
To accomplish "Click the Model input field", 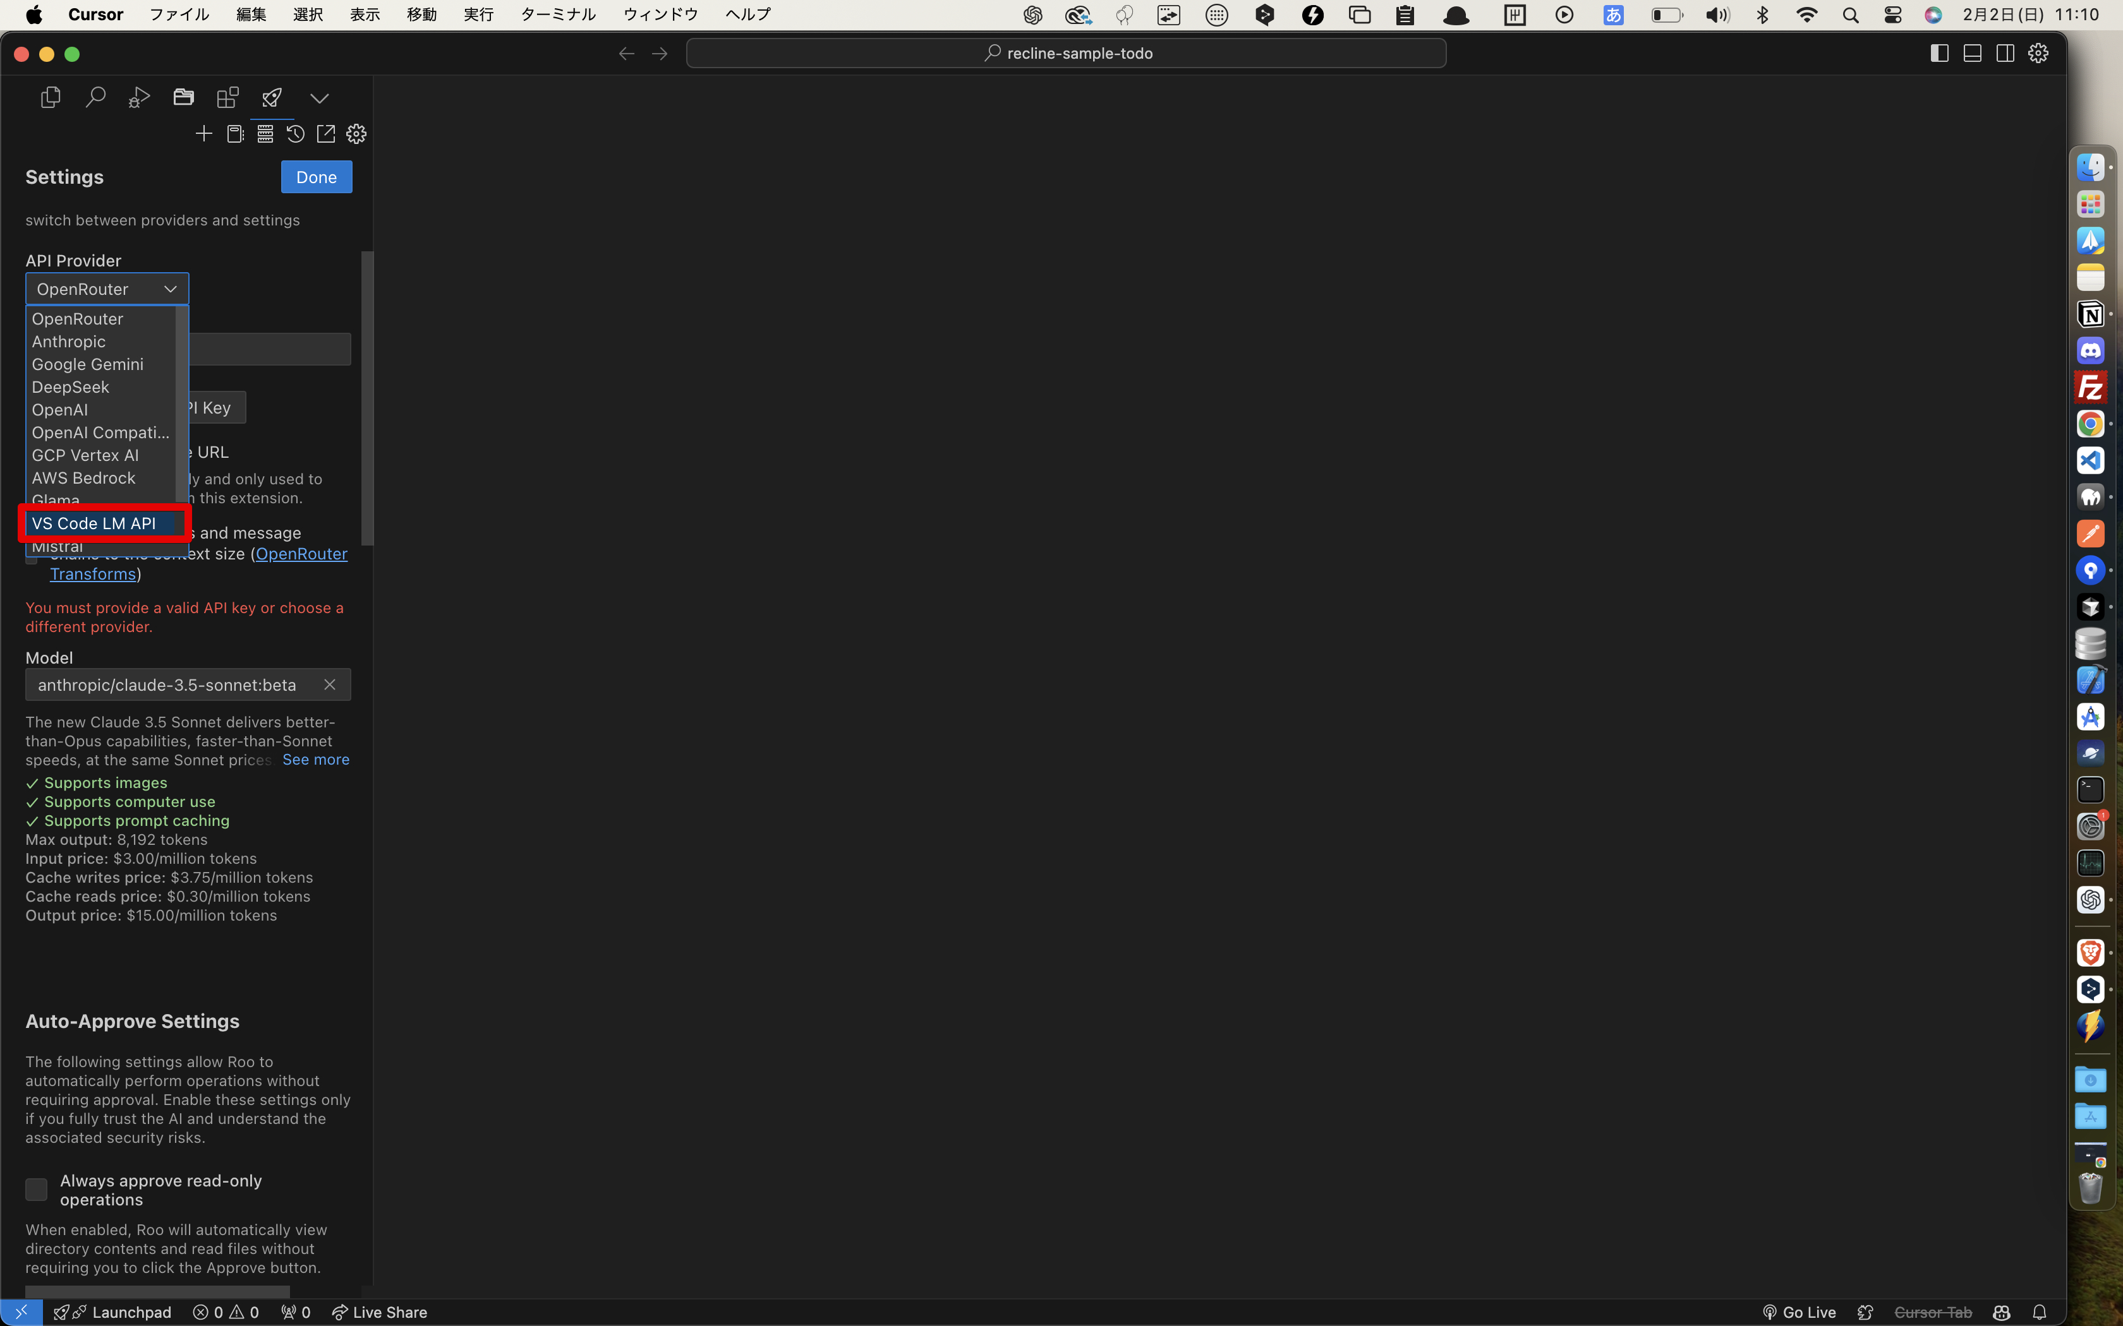I will coord(188,685).
